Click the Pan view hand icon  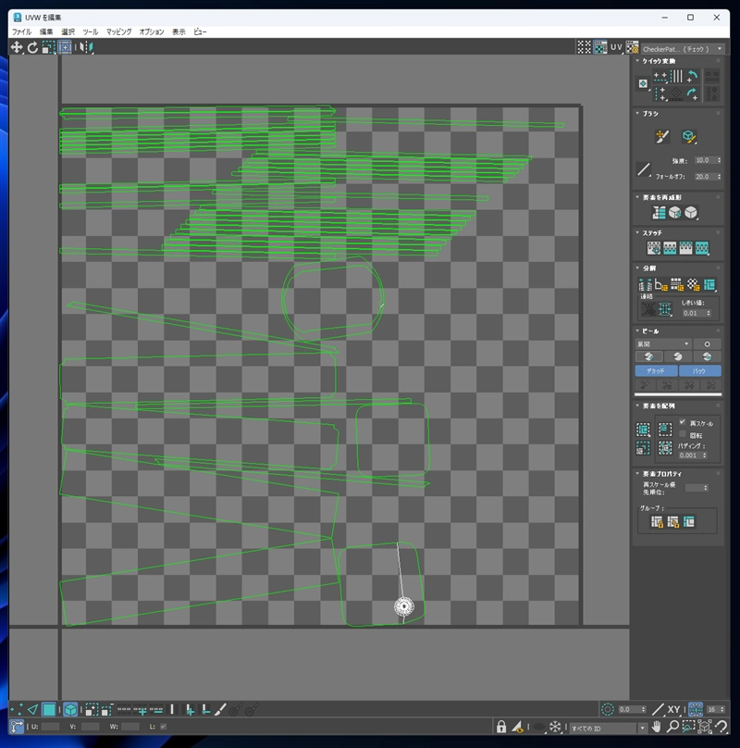pos(656,728)
